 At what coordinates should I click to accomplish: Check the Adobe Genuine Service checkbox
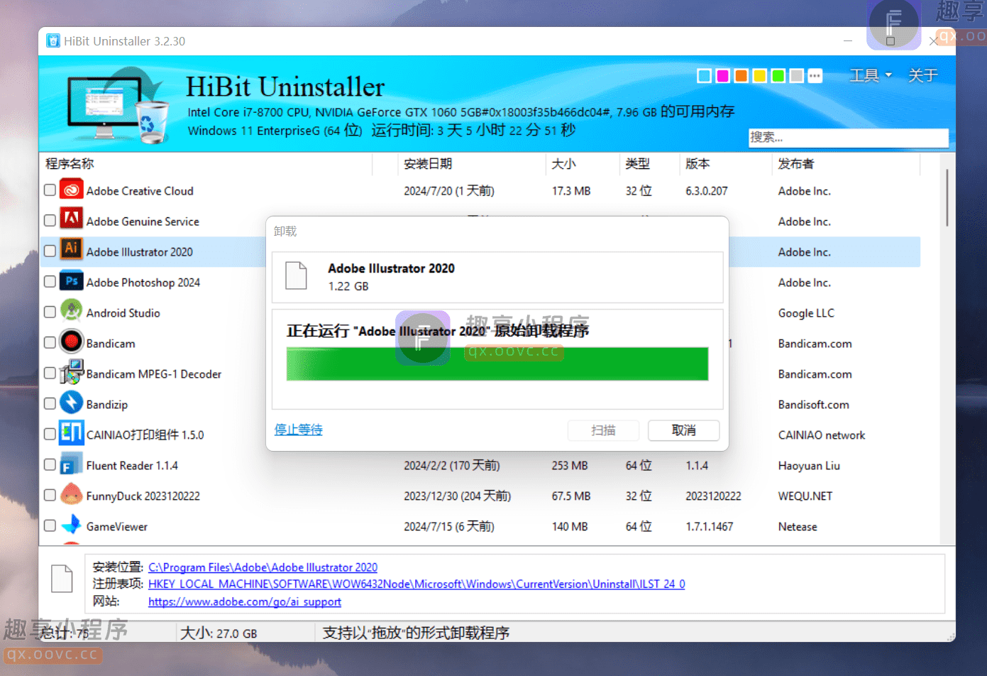coord(50,220)
